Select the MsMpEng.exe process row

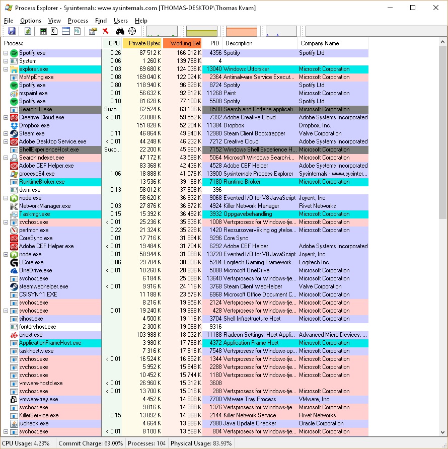(x=185, y=77)
